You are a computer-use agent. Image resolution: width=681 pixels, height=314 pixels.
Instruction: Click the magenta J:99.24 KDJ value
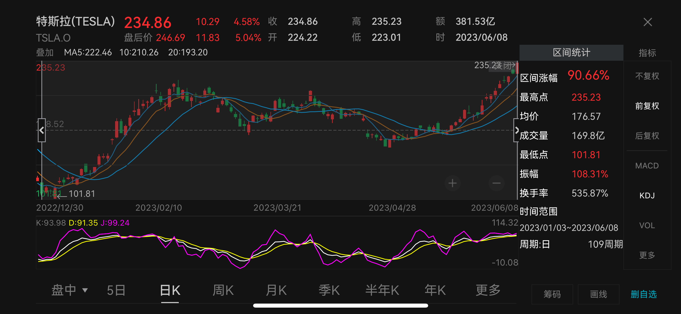pyautogui.click(x=115, y=223)
